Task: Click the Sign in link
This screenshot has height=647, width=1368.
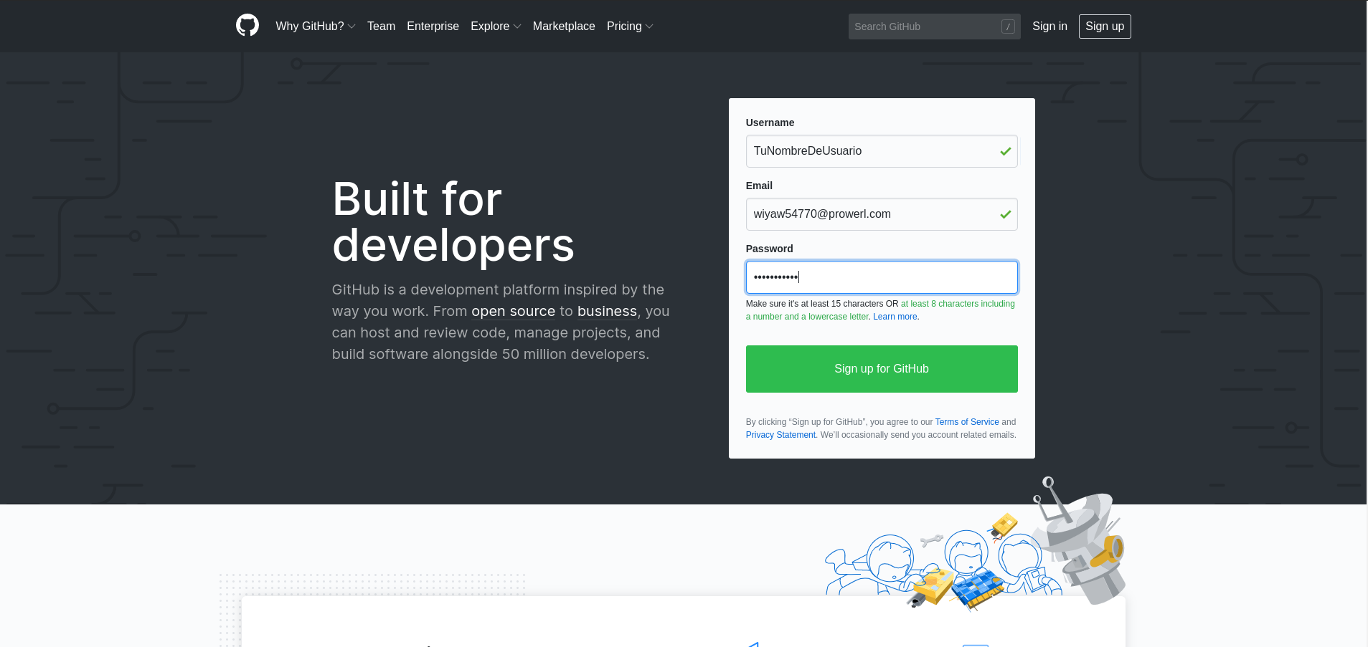Action: (x=1049, y=27)
